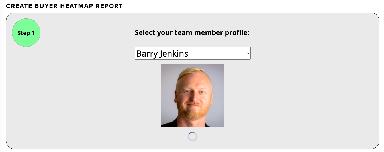Click the word "Select" in the prompt label

(145, 33)
